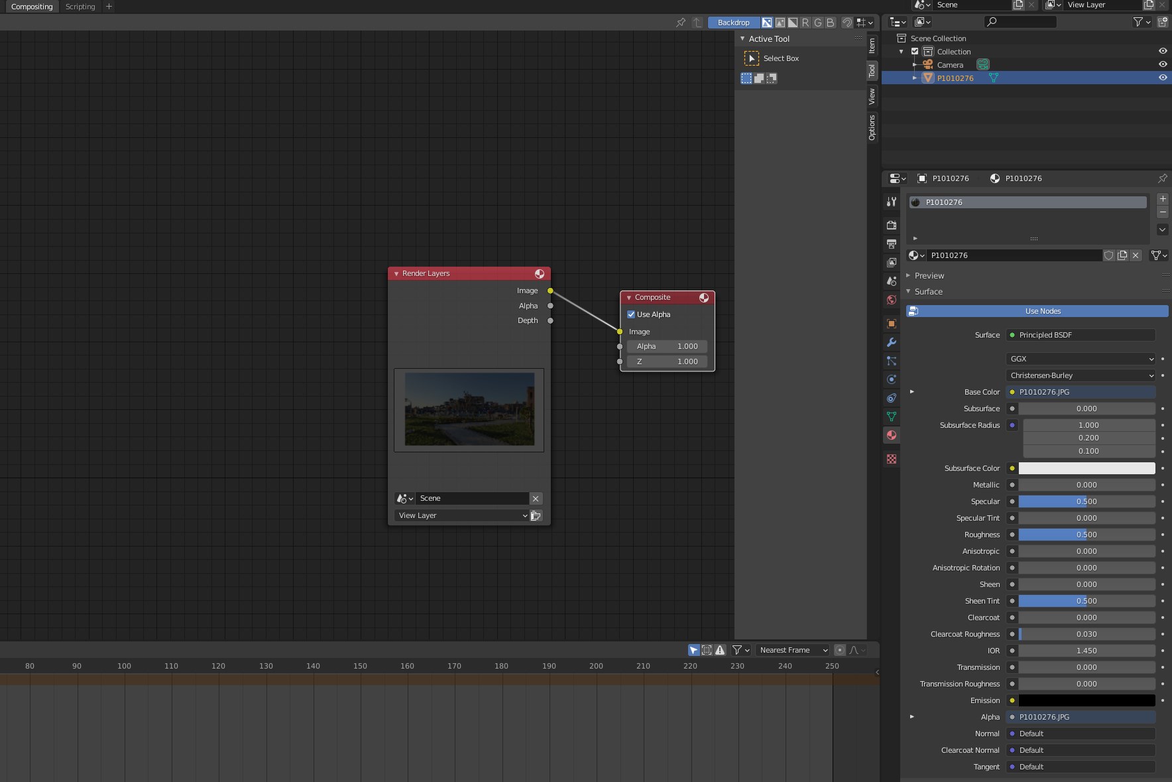Uncheck Use Alpha in Composite node
This screenshot has height=782, width=1172.
(631, 314)
